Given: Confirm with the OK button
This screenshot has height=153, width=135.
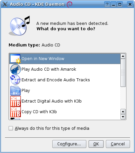Looking at the screenshot, I should click(96, 144).
